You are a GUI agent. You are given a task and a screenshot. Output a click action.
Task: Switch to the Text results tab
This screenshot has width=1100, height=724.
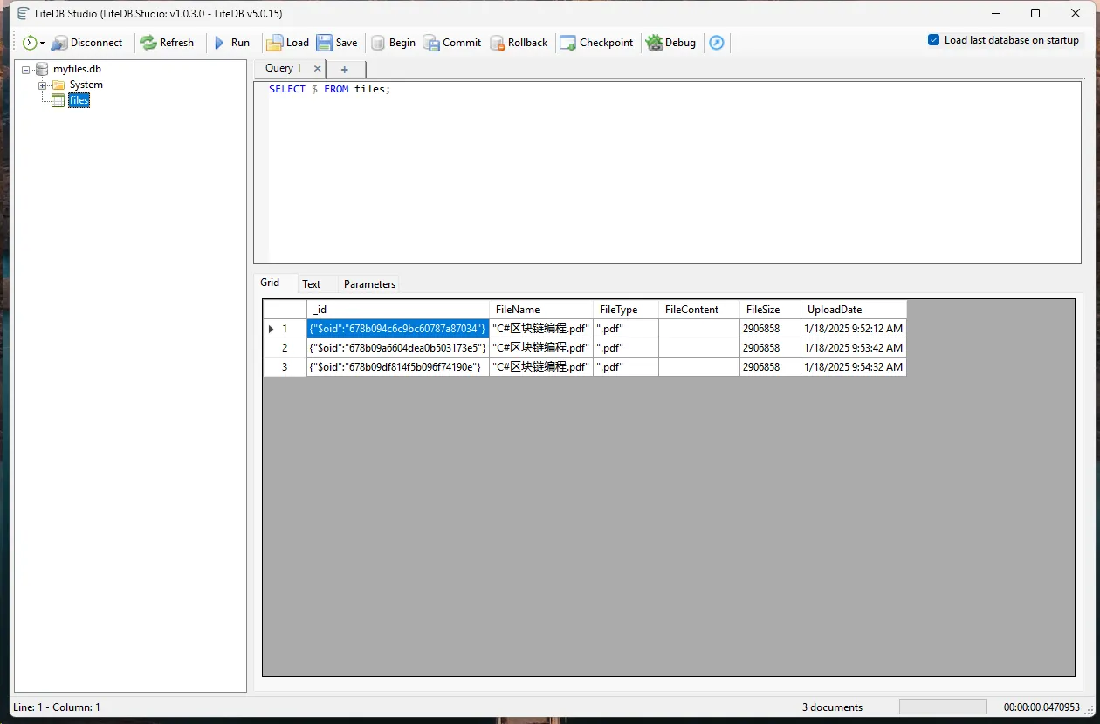point(311,284)
